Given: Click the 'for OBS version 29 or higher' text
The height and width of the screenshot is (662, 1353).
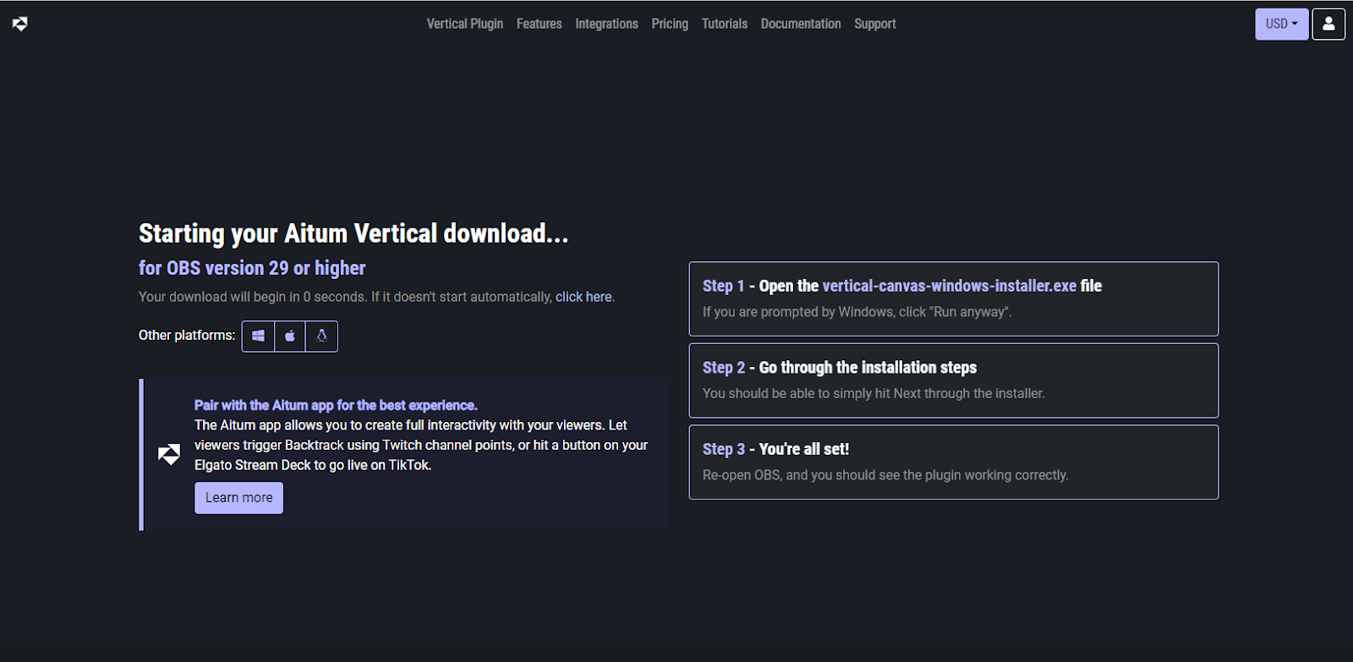Looking at the screenshot, I should (252, 268).
